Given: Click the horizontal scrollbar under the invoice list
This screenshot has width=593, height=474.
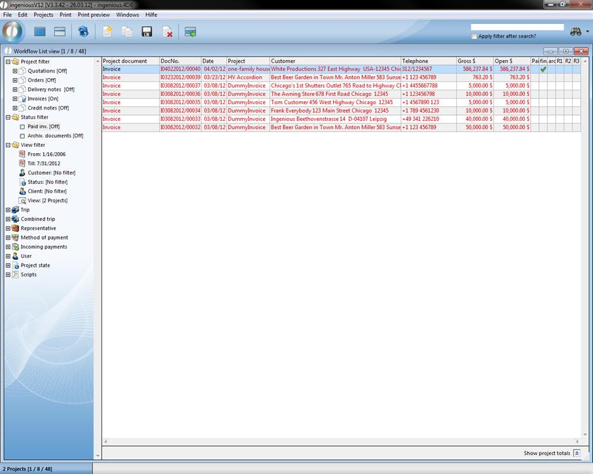Looking at the screenshot, I should (x=341, y=442).
